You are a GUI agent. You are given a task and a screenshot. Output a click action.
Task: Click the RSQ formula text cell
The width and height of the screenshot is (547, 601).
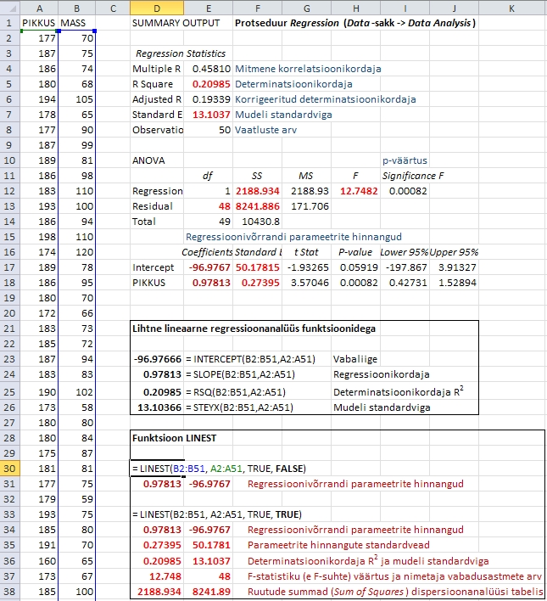(236, 392)
